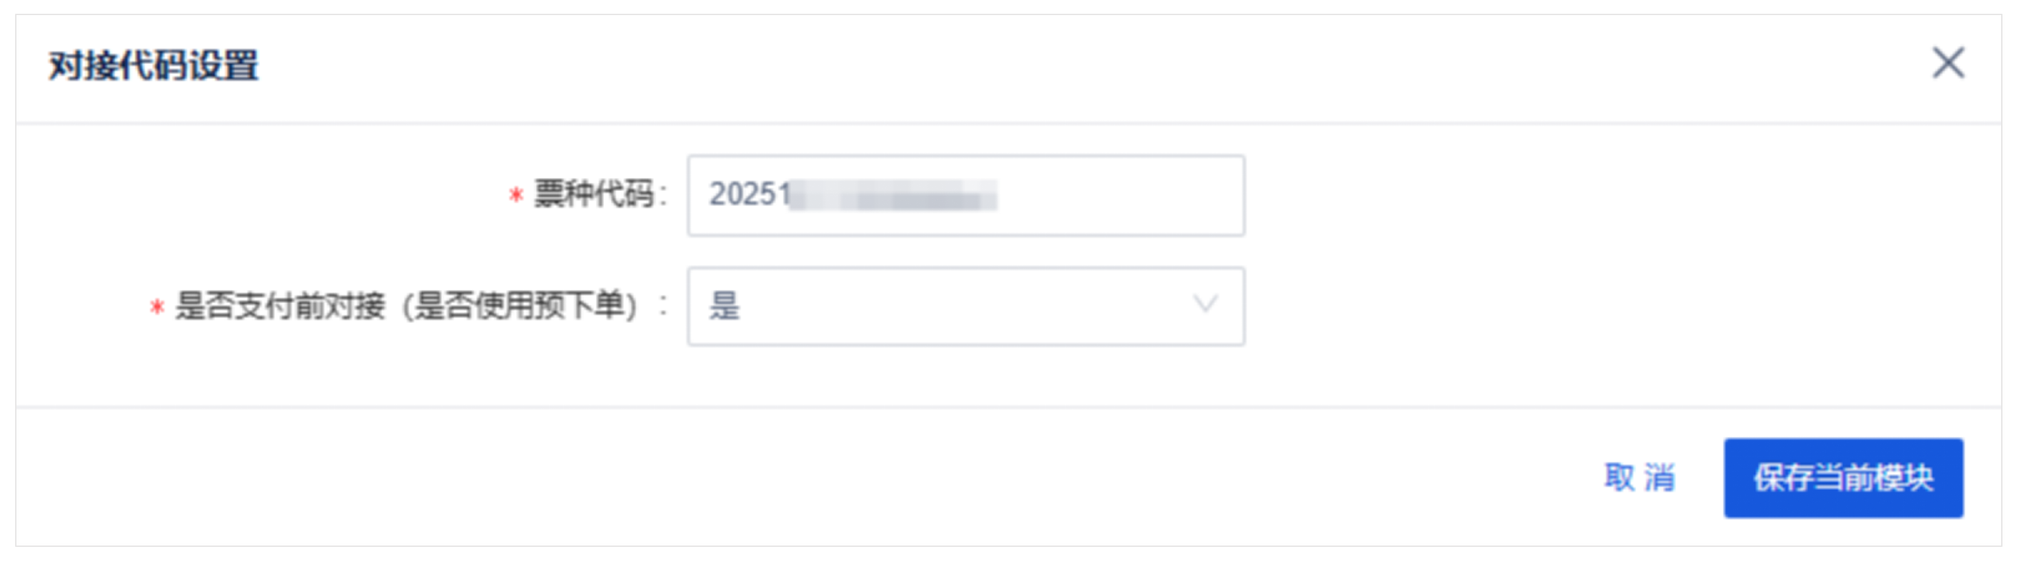Viewport: 2019px width, 562px height.
Task: Click 取消 to cancel the settings
Action: coord(1640,477)
